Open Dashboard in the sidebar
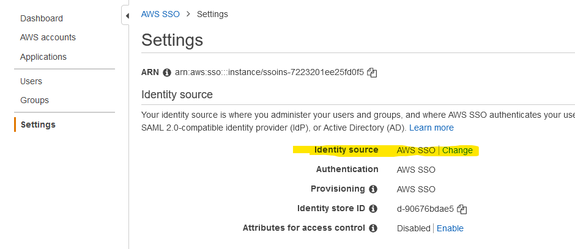The width and height of the screenshot is (575, 249). (x=42, y=18)
